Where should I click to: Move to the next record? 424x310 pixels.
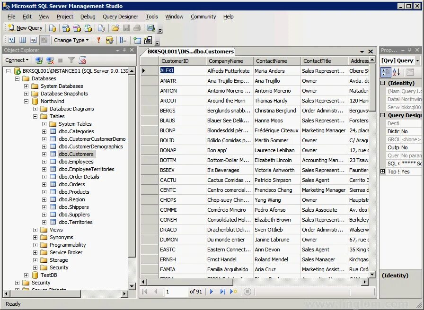pos(212,292)
